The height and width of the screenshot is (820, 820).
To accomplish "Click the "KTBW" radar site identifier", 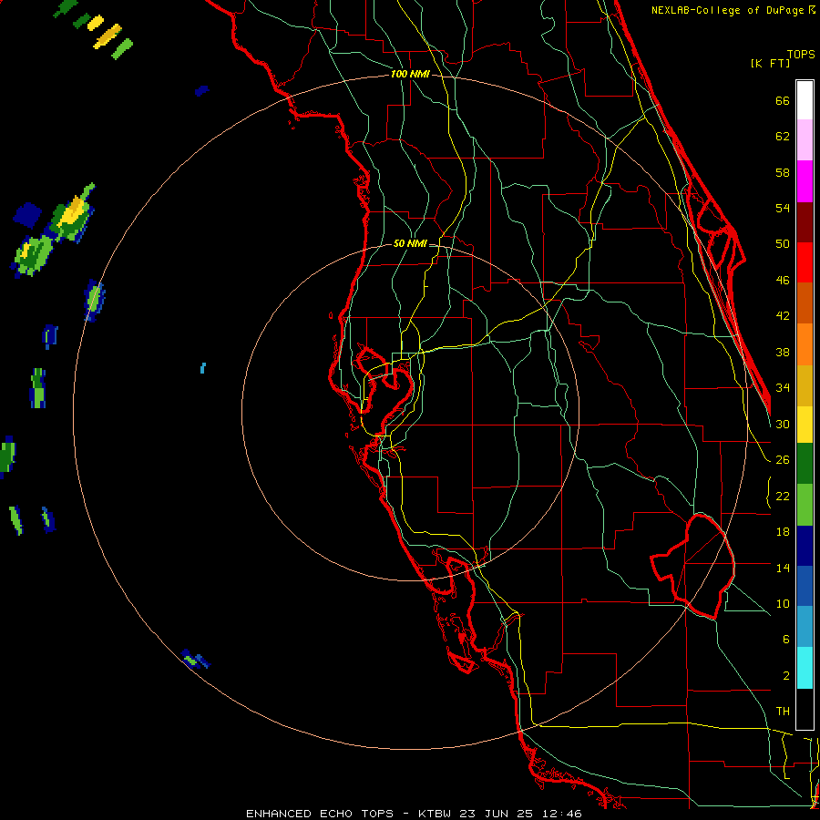I will click(434, 814).
